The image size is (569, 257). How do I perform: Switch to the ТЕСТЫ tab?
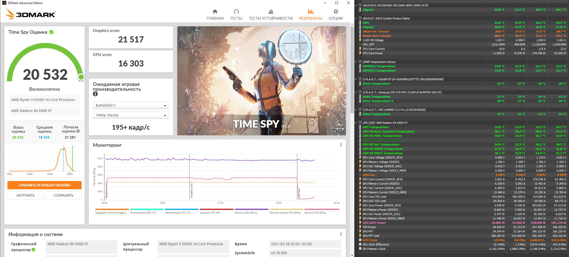coord(236,15)
